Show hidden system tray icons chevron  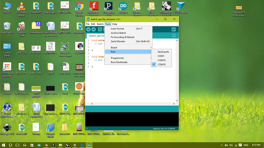click(x=222, y=145)
